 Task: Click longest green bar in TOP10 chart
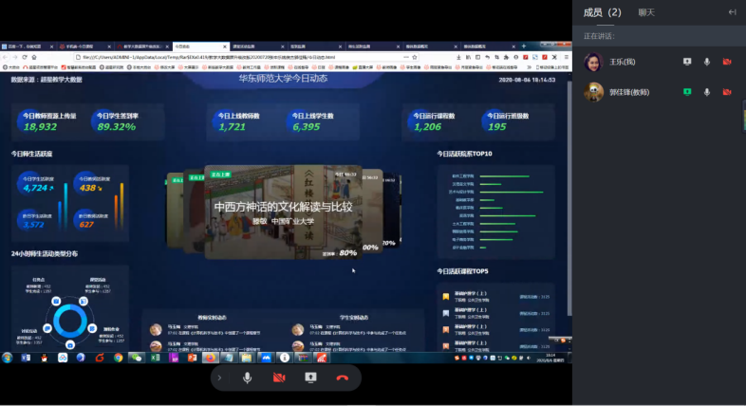coord(512,192)
